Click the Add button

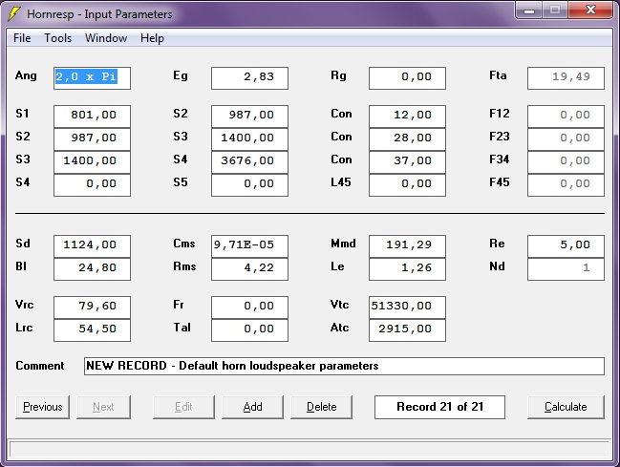[252, 407]
